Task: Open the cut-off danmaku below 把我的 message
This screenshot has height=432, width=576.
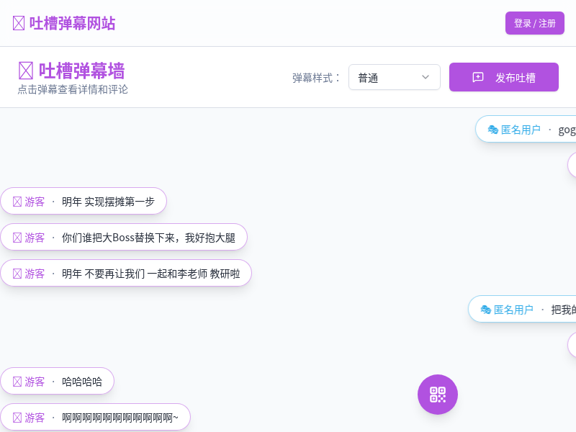Action: click(572, 345)
